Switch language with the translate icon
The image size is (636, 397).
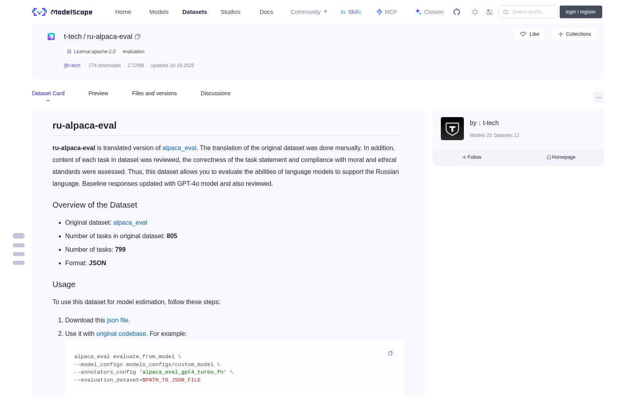tap(490, 12)
